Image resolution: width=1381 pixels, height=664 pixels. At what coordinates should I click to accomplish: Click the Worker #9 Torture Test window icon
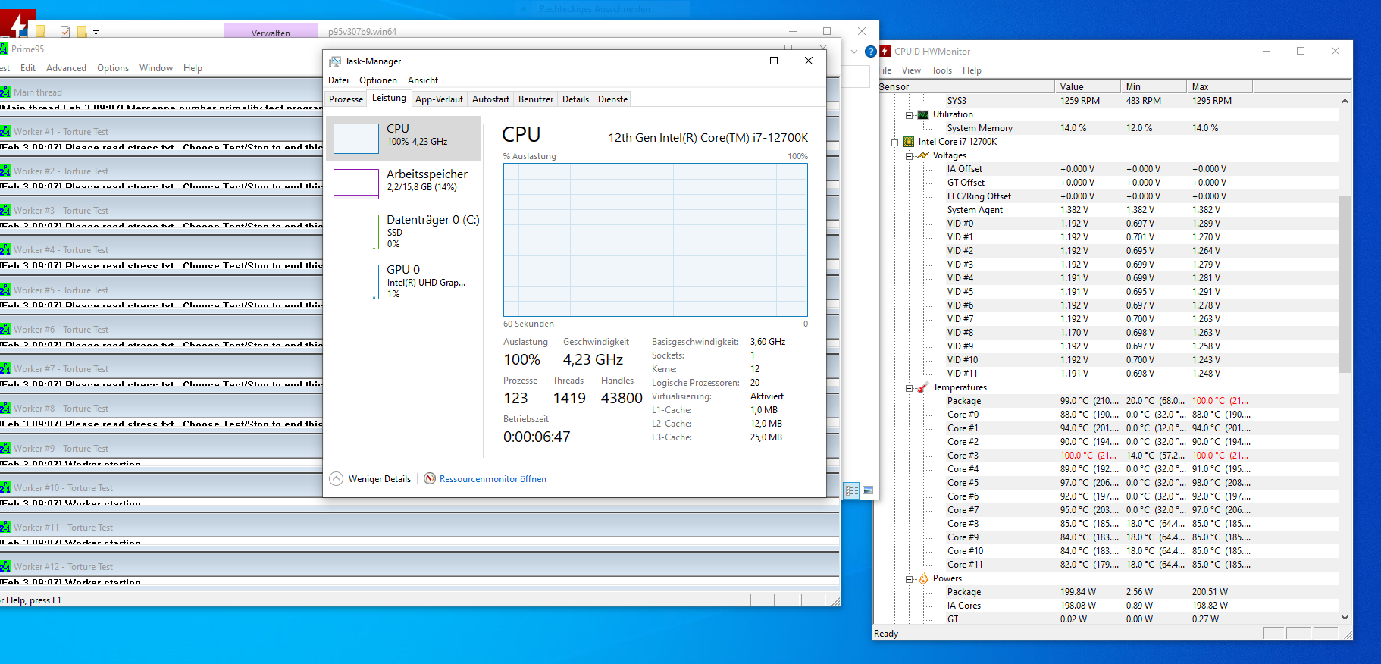(x=5, y=449)
